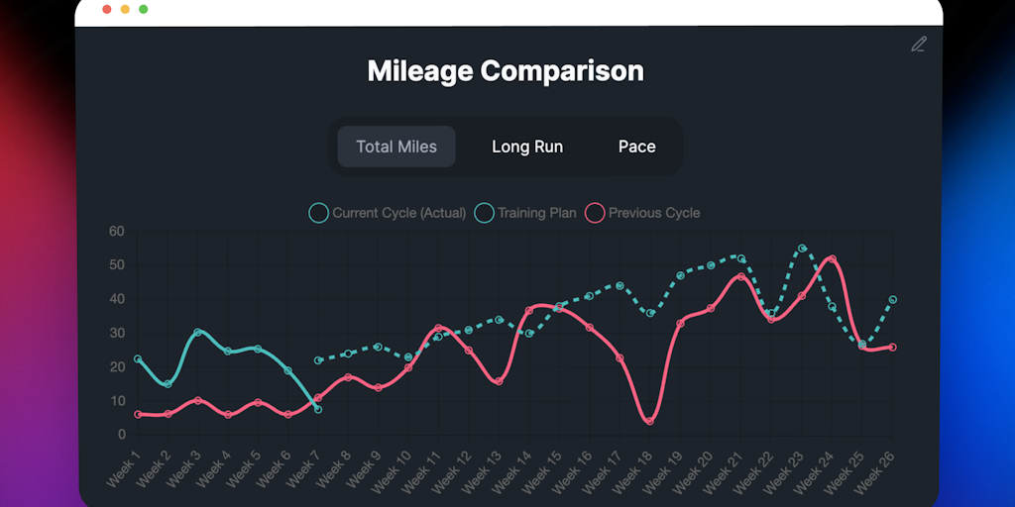Click the Previous Cycle legend label

point(654,213)
